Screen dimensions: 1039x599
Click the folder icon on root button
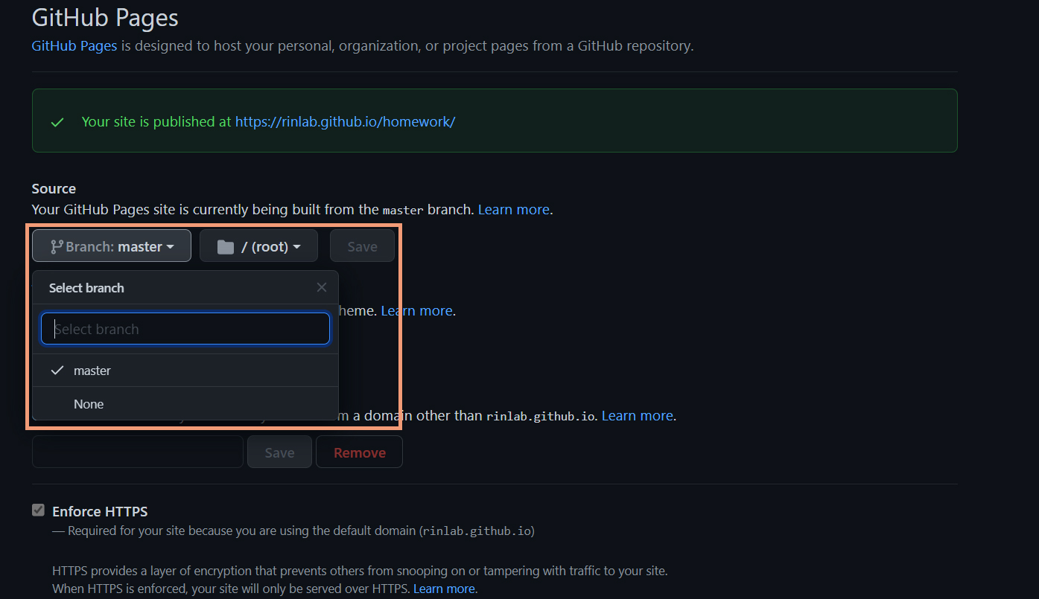[226, 247]
